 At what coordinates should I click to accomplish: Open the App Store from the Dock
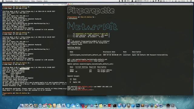119,106
